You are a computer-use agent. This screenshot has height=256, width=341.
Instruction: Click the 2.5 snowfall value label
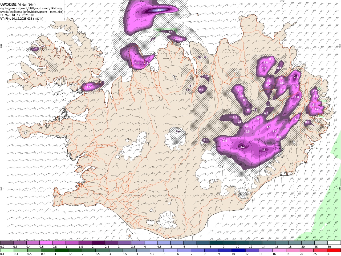pyautogui.click(x=296, y=77)
